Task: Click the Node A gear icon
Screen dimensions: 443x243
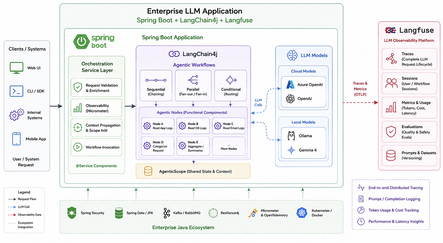Action: tap(147, 126)
